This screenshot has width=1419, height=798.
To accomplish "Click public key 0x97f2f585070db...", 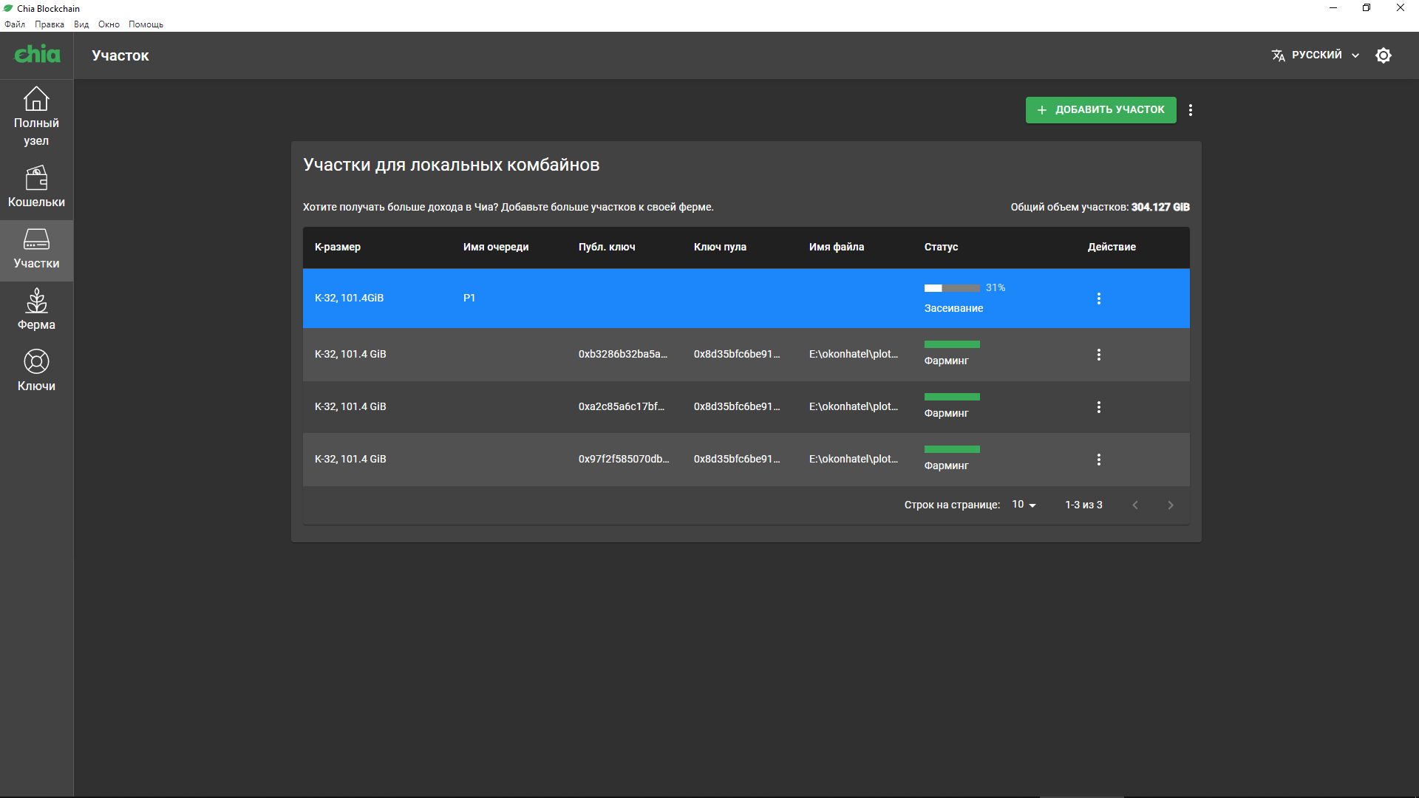I will click(624, 460).
